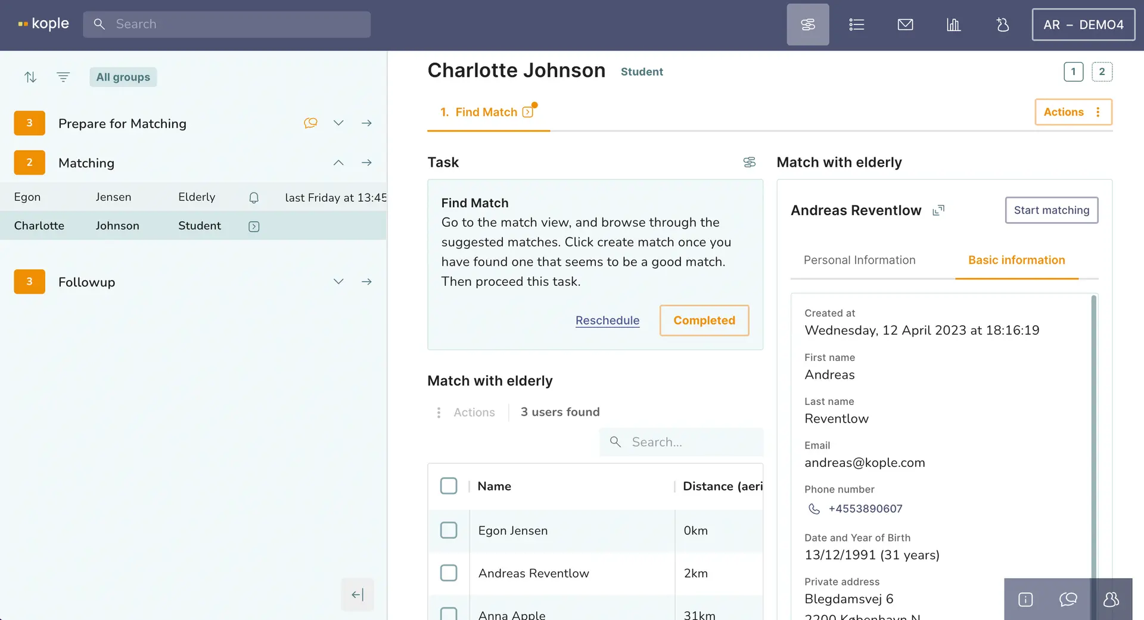1144x620 pixels.
Task: Open the statistics bar chart icon
Action: (x=953, y=24)
